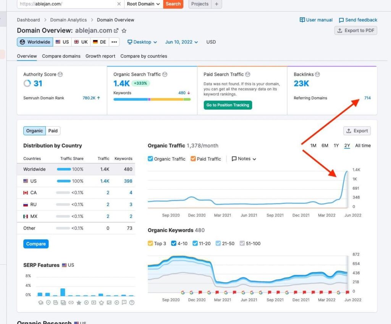Toggle the 51-100 keywords checkbox
391x324 pixels.
pos(242,243)
